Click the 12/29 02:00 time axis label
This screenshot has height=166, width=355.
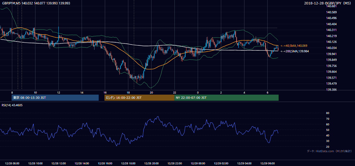point(221,164)
